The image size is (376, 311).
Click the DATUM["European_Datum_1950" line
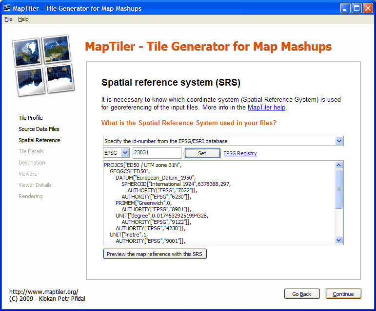pos(156,178)
